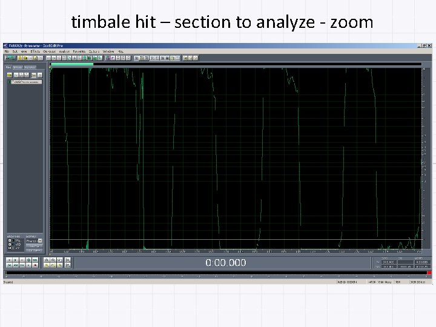The image size is (436, 327).
Task: Click the question mark Help icon in the main toolbar
Action: [196, 58]
